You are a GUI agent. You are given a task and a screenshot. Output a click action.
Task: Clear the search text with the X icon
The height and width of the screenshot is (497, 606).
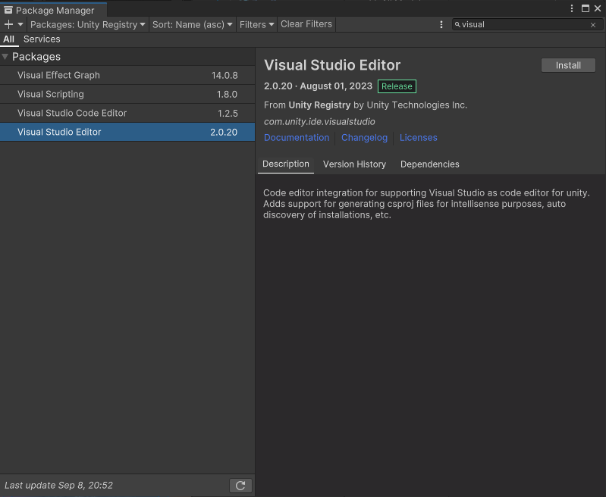tap(593, 25)
